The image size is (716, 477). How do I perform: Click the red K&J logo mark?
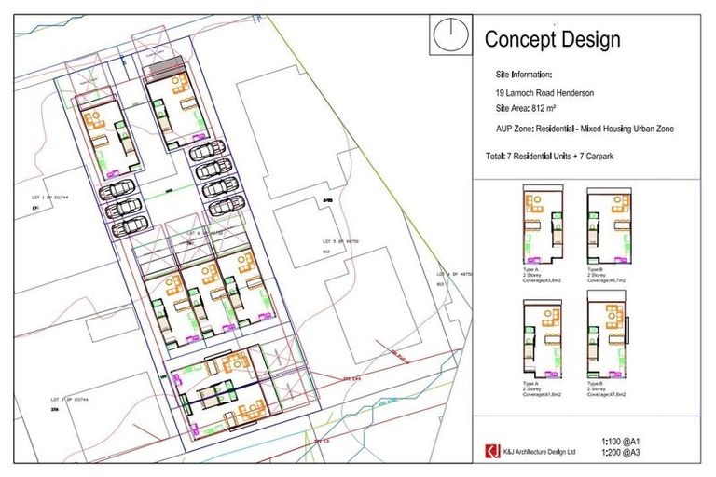pos(491,450)
